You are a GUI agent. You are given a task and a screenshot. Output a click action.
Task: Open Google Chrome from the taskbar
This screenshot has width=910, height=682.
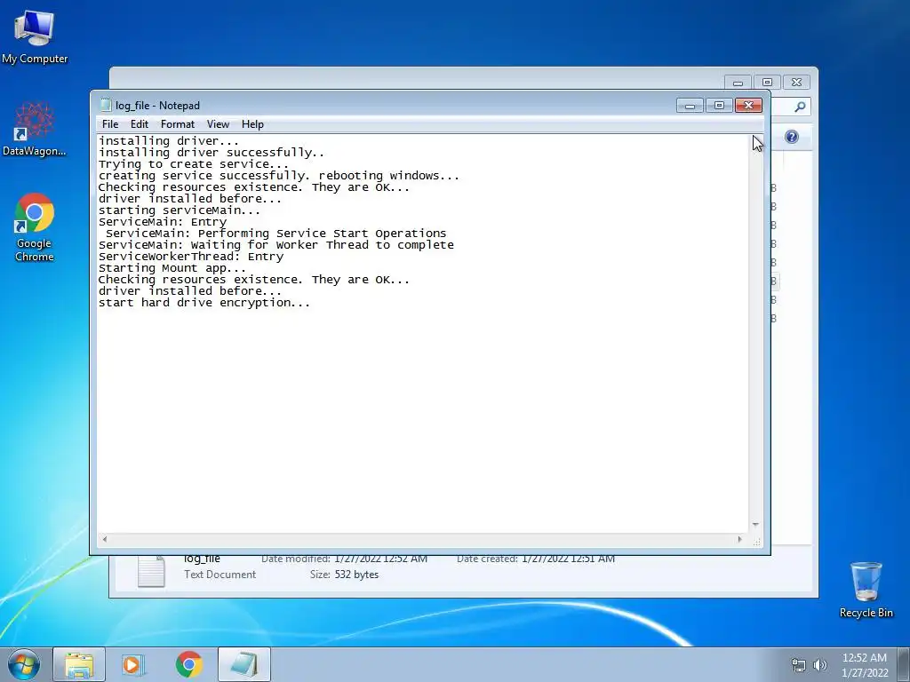point(188,664)
